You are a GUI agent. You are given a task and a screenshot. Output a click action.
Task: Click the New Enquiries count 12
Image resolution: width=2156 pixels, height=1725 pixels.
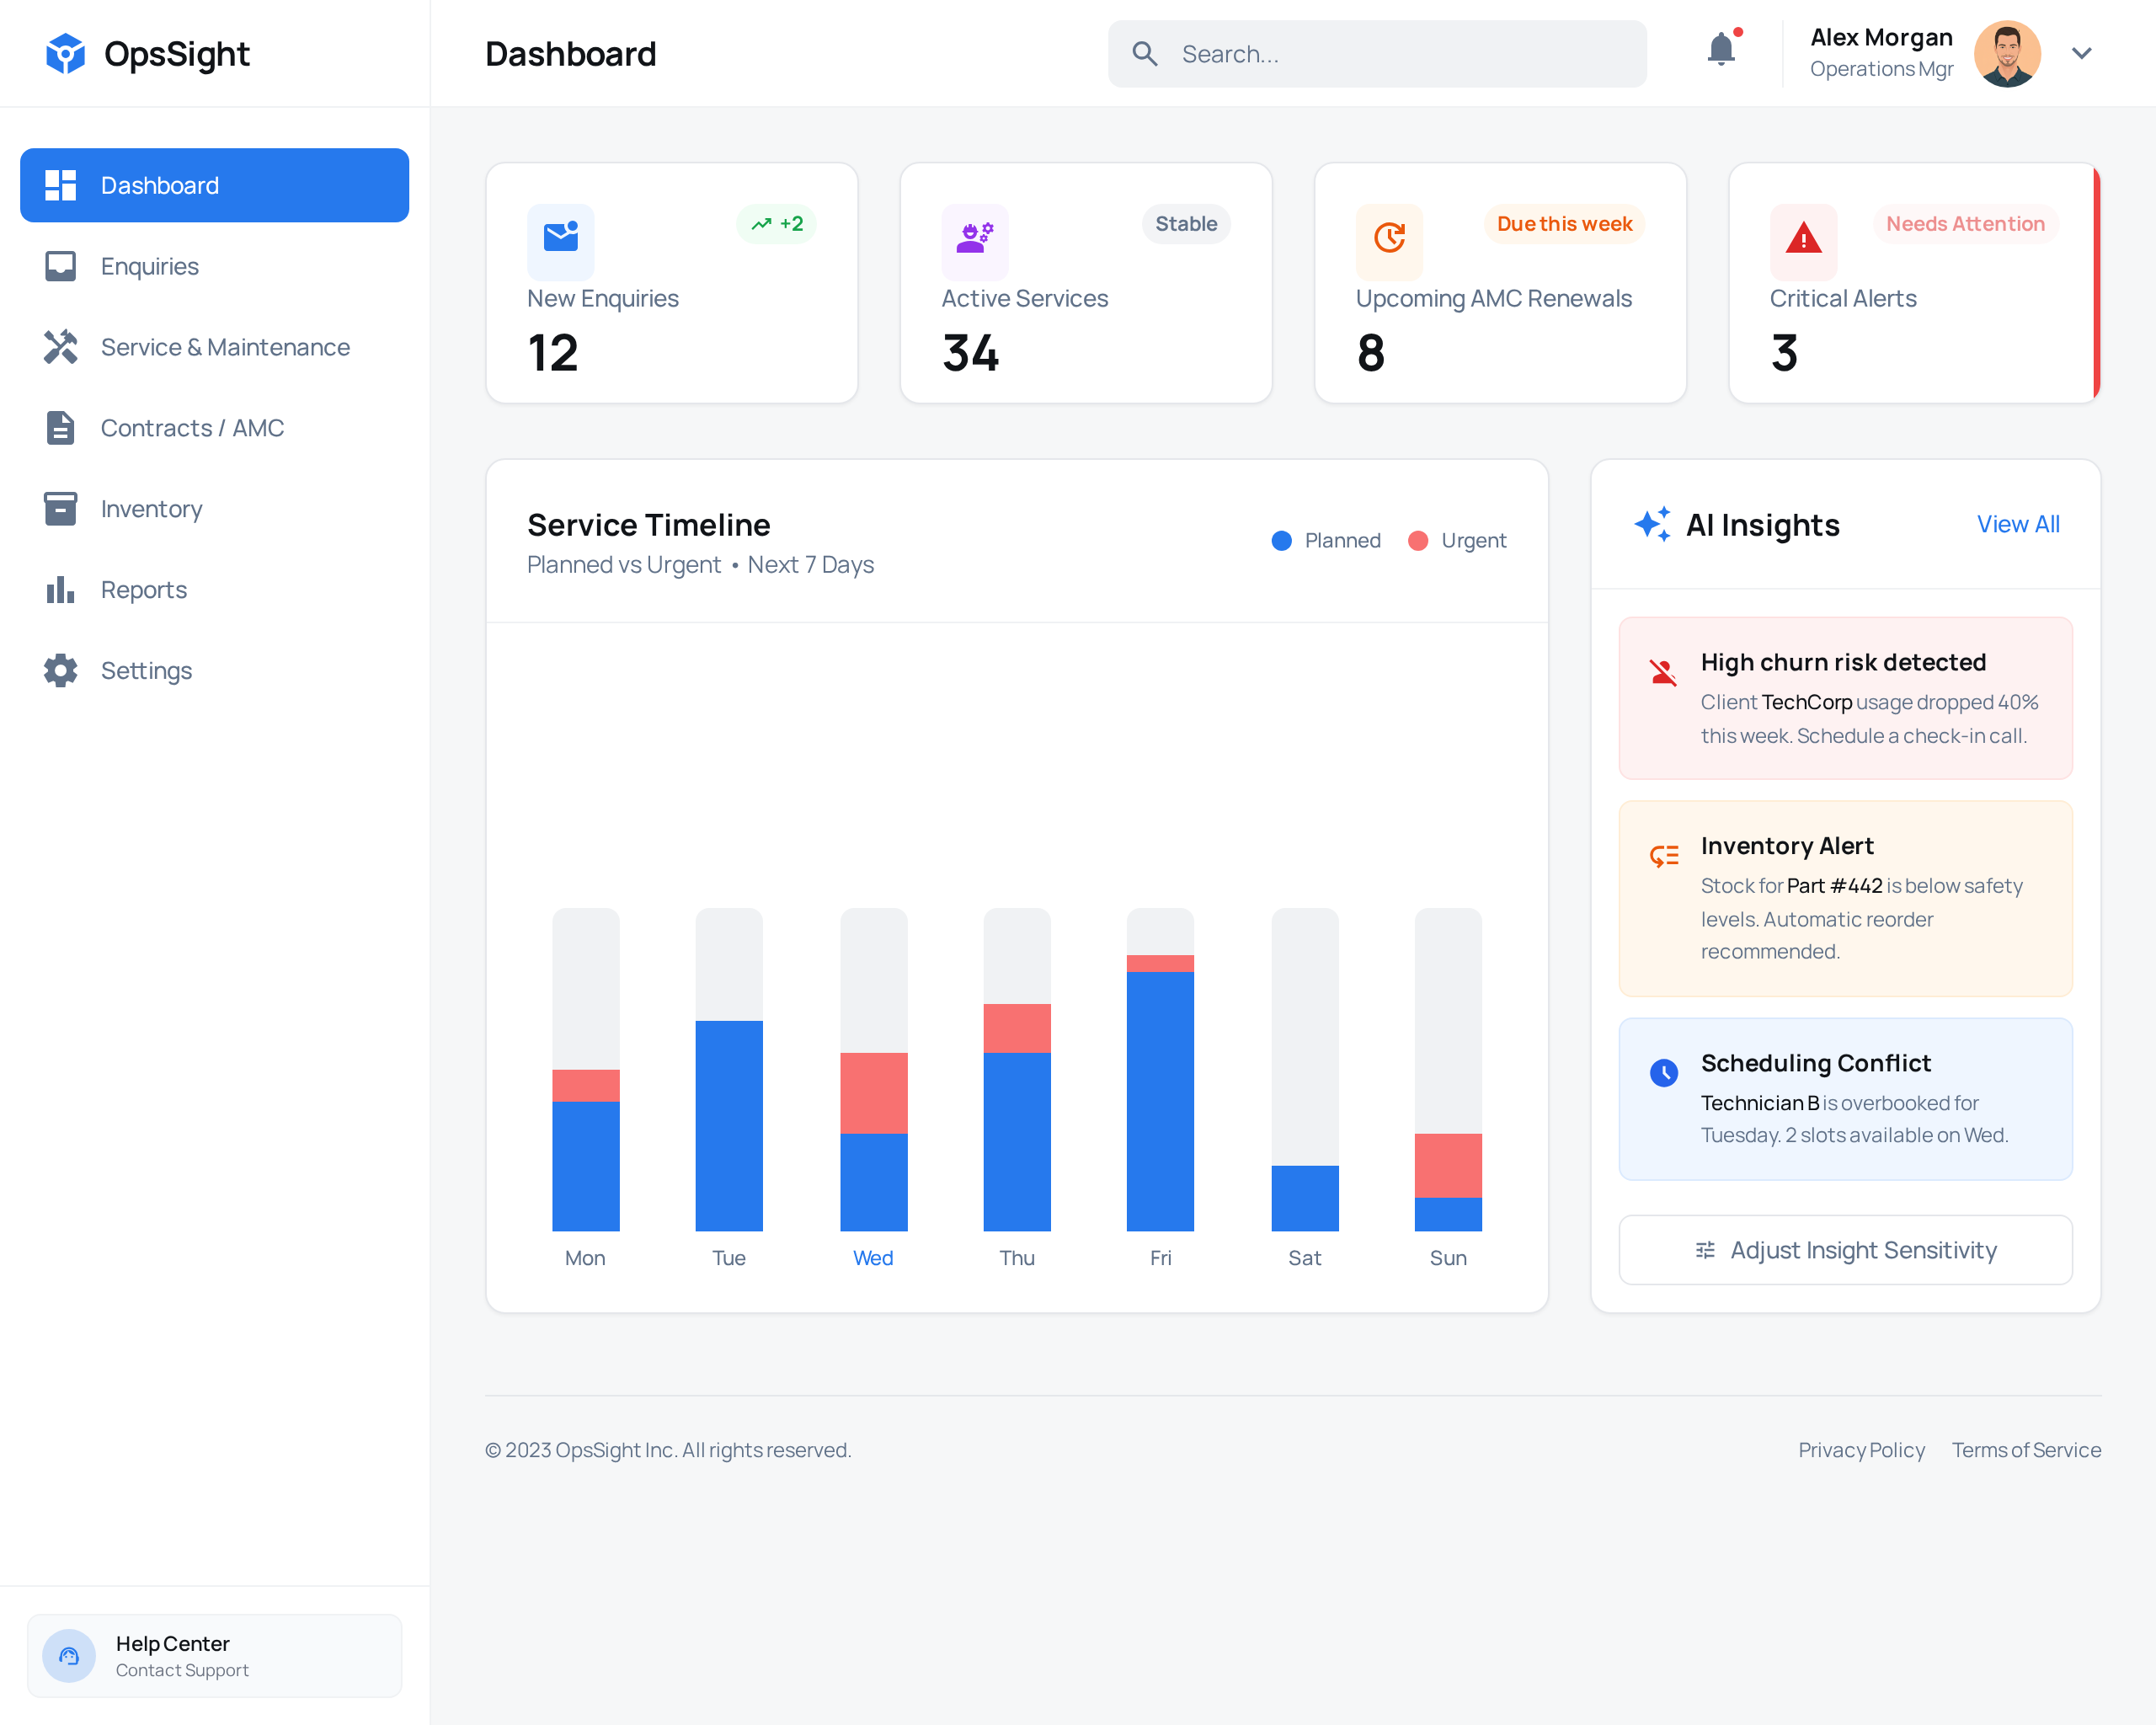point(553,353)
